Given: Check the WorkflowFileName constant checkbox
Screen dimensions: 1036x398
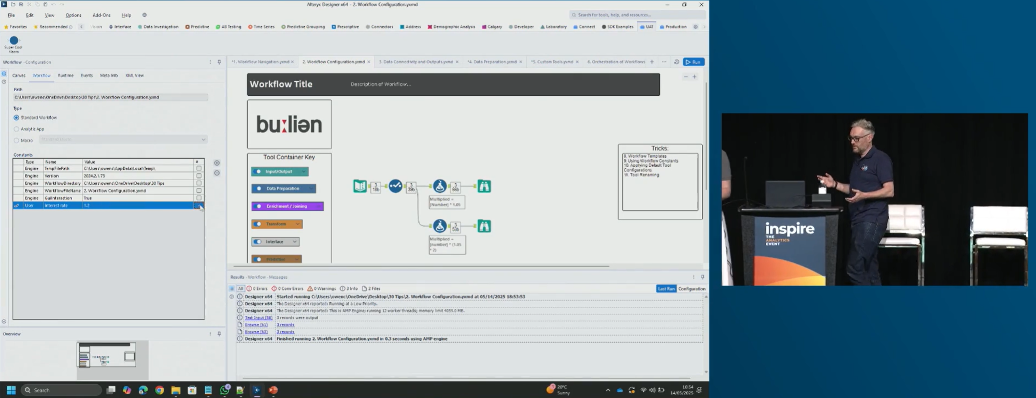Looking at the screenshot, I should coord(199,190).
